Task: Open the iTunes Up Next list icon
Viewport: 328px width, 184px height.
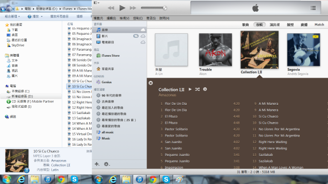Action: [313, 8]
